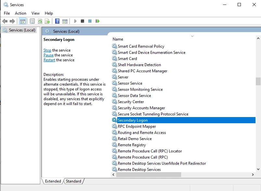Viewport: 261px width, 191px height.
Task: Maximize the Services window
Action: click(x=239, y=5)
